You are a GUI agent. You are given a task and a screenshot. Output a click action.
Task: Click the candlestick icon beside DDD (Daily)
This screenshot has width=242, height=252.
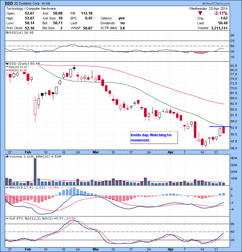(x=7, y=63)
